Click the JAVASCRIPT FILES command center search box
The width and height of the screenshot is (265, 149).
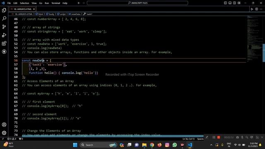137,3
